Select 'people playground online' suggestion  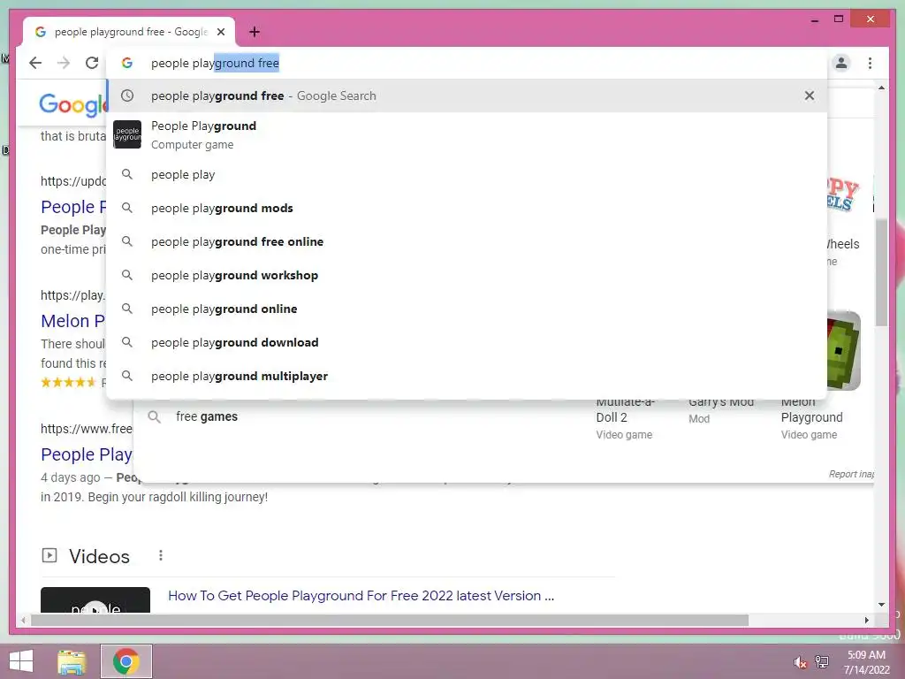[467, 309]
